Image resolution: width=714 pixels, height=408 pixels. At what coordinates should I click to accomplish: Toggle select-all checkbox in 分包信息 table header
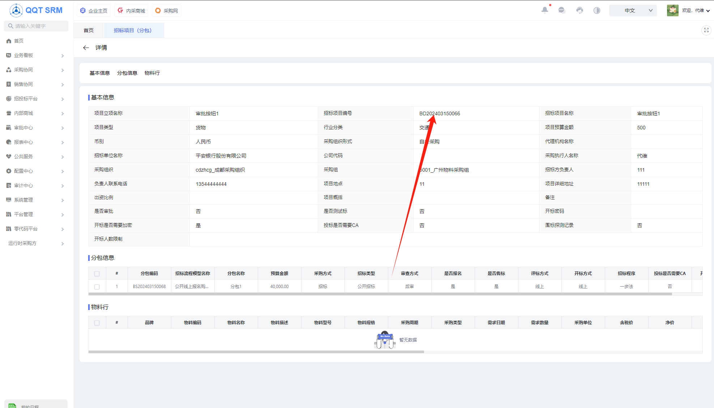(97, 274)
